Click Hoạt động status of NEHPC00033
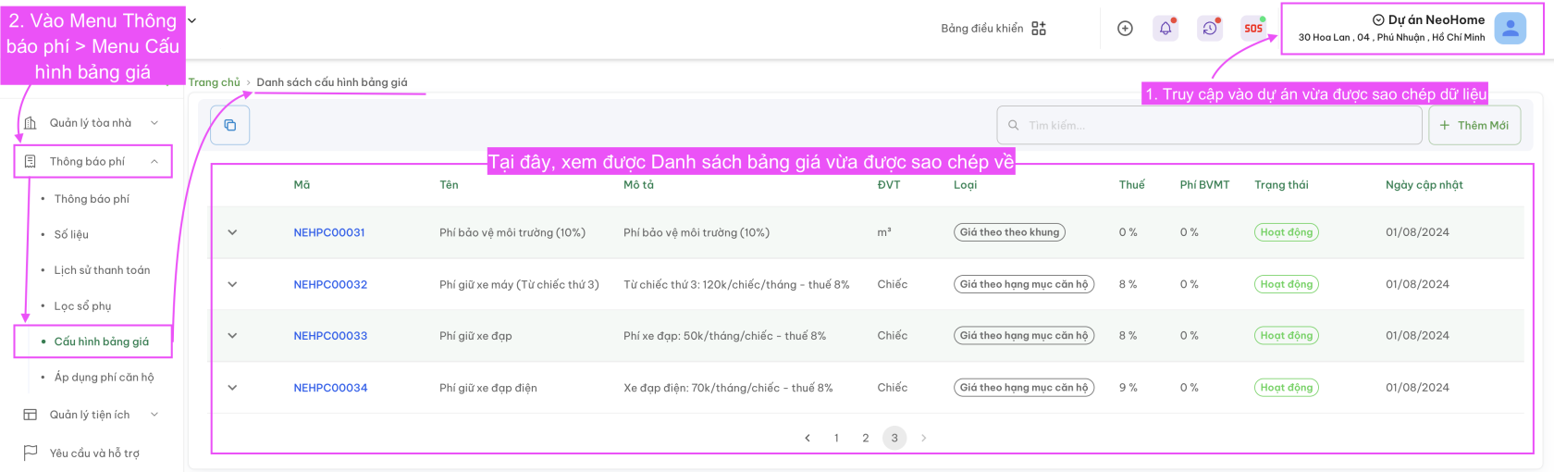Image resolution: width=1554 pixels, height=472 pixels. (x=1286, y=335)
